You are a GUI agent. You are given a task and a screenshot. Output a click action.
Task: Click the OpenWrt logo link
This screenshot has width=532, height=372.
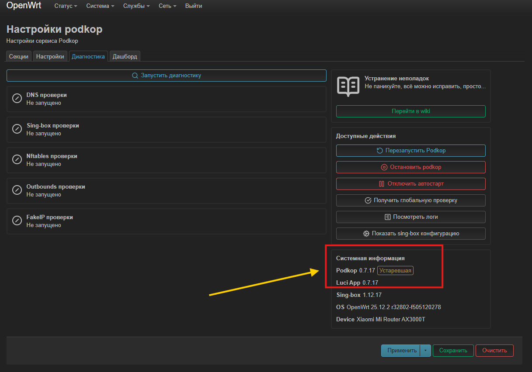[x=24, y=6]
